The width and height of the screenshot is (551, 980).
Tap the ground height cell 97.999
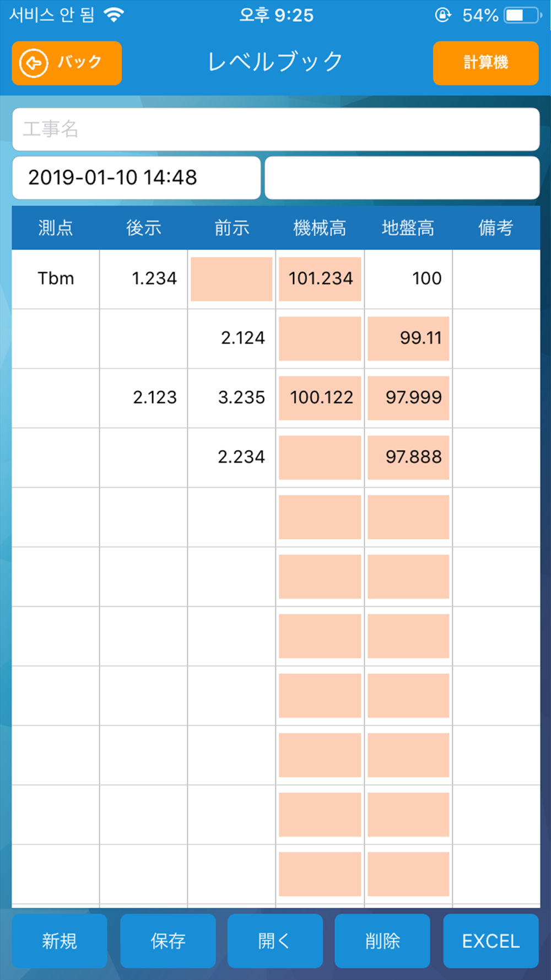click(x=408, y=398)
